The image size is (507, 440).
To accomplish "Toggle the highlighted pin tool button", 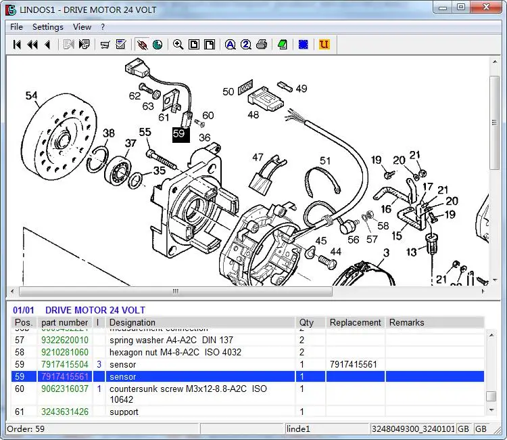I will [x=142, y=45].
